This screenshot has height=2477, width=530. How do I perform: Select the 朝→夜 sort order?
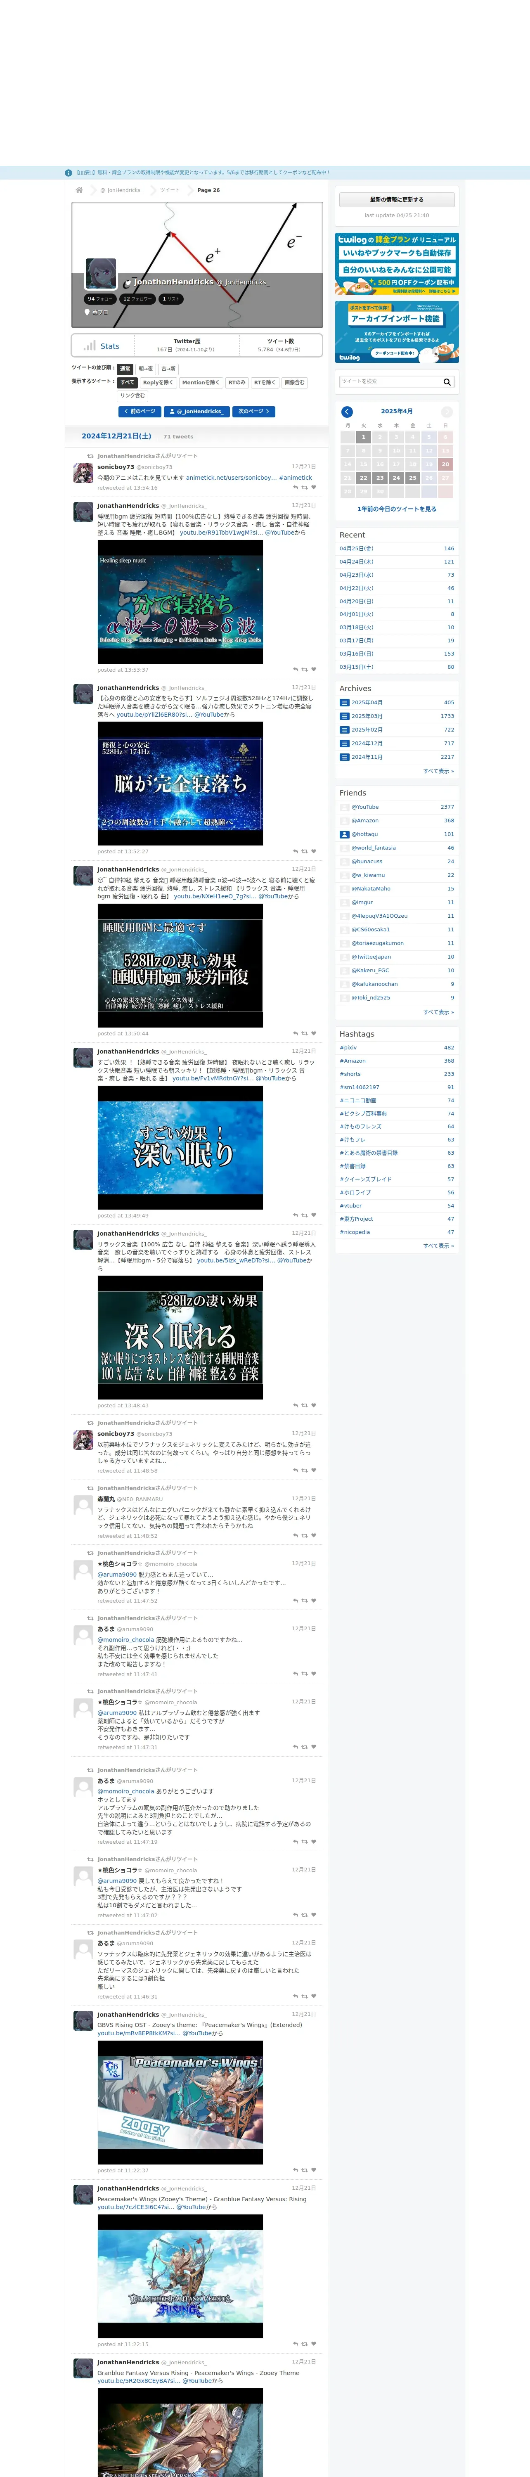(145, 369)
